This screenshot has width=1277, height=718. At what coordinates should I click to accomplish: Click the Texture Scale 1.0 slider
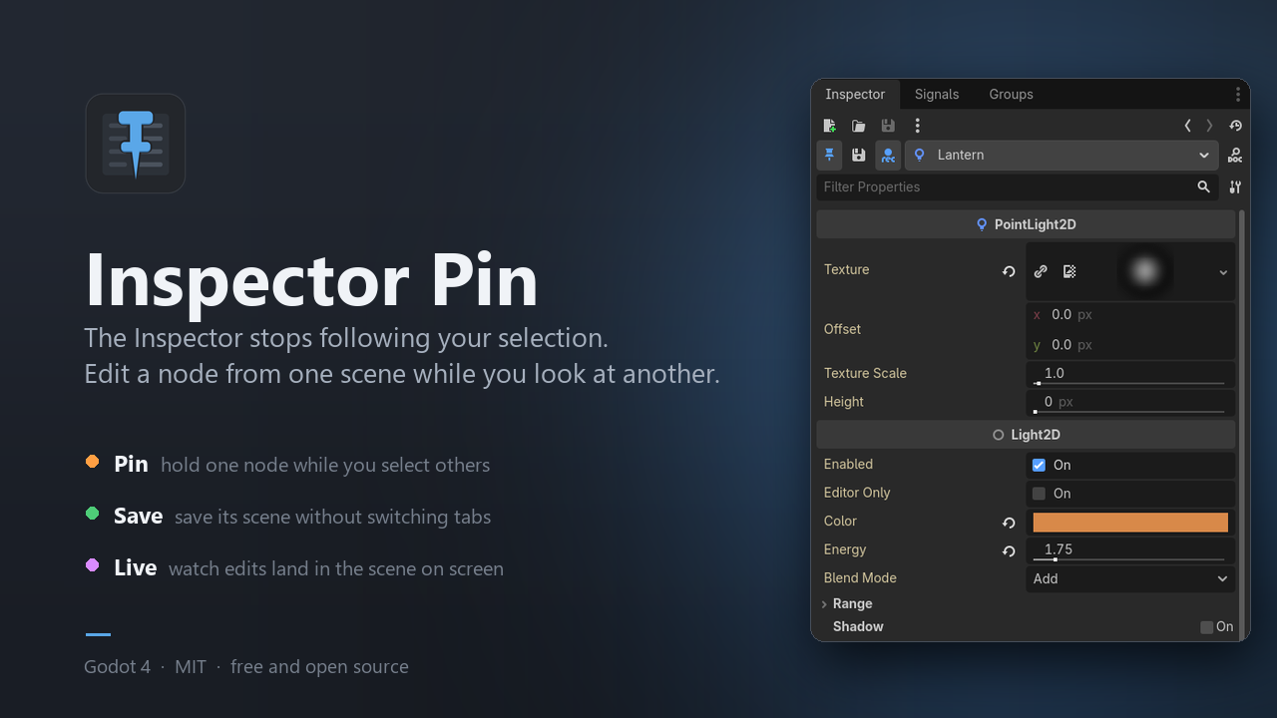click(1130, 375)
